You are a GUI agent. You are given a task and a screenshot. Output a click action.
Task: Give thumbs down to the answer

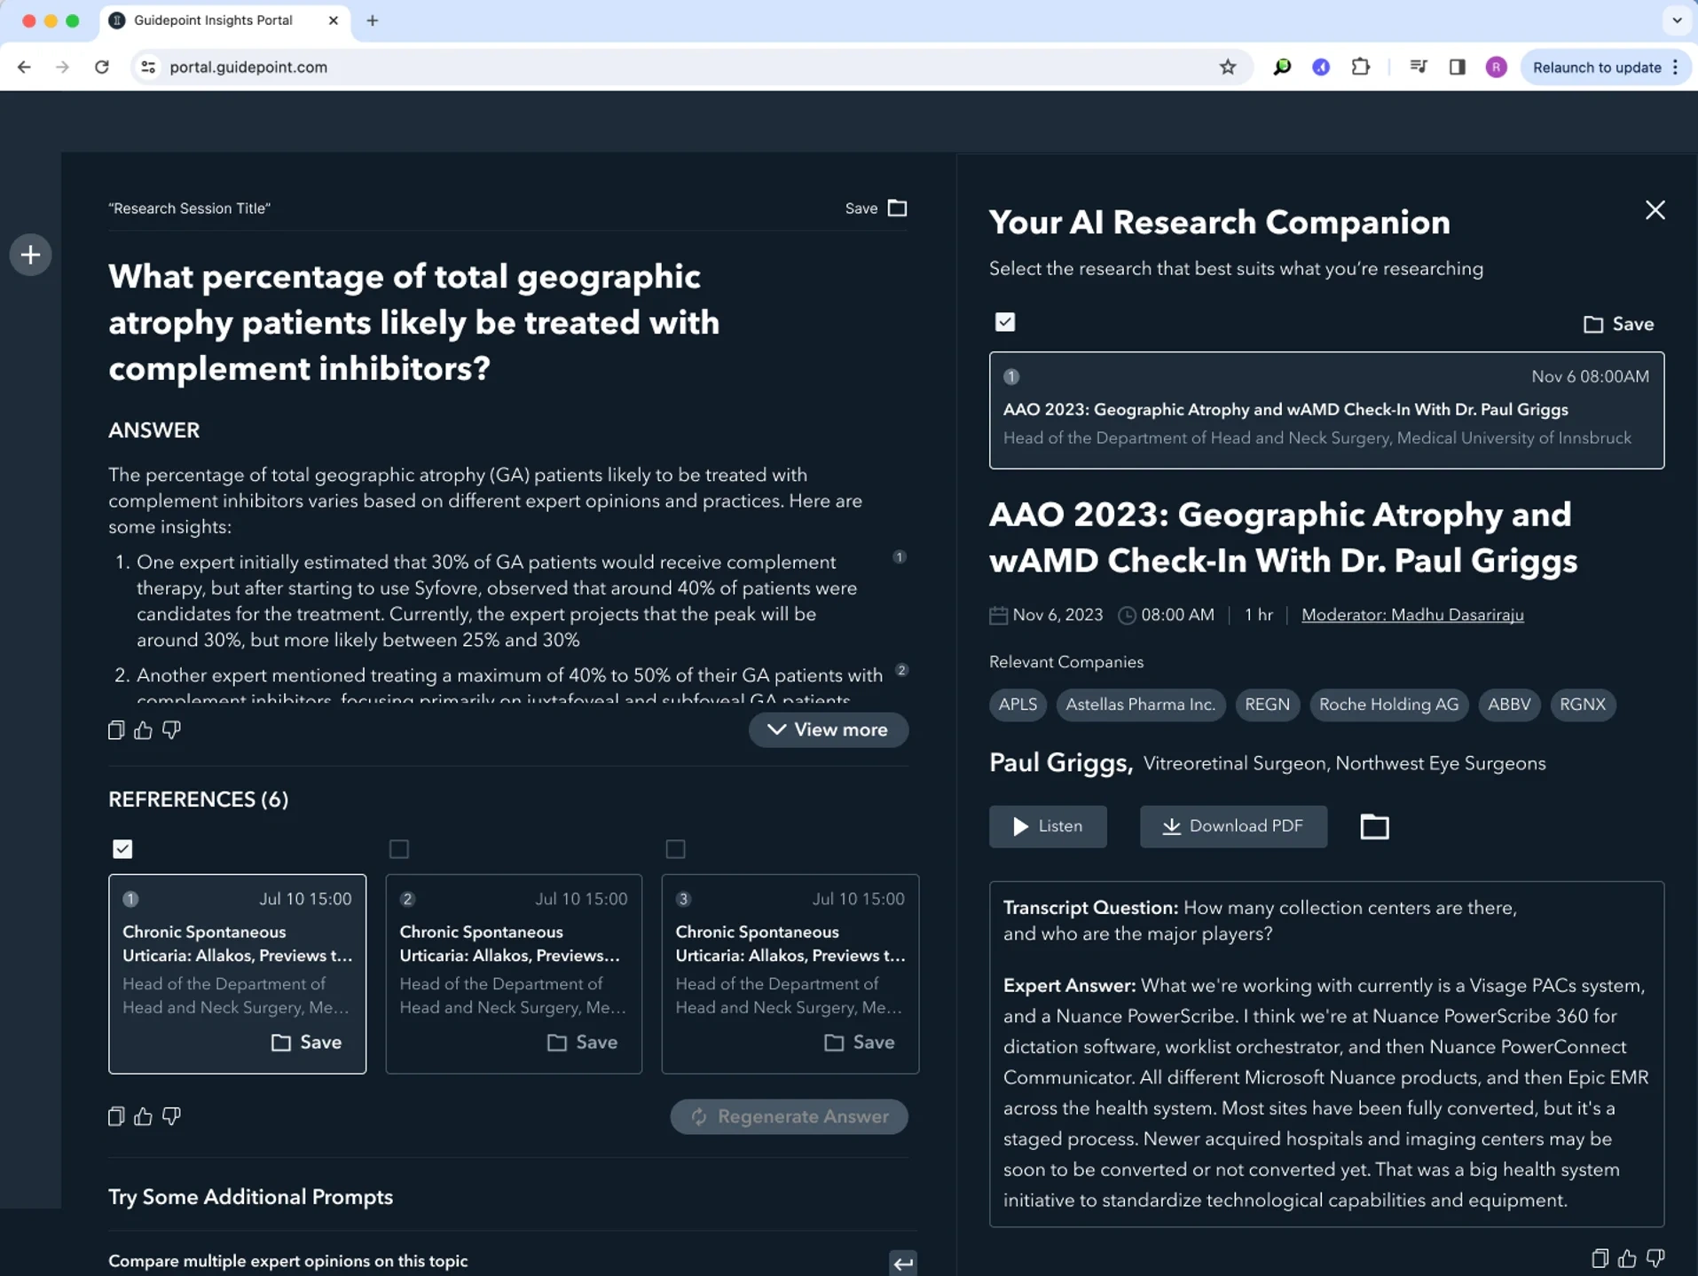point(171,730)
